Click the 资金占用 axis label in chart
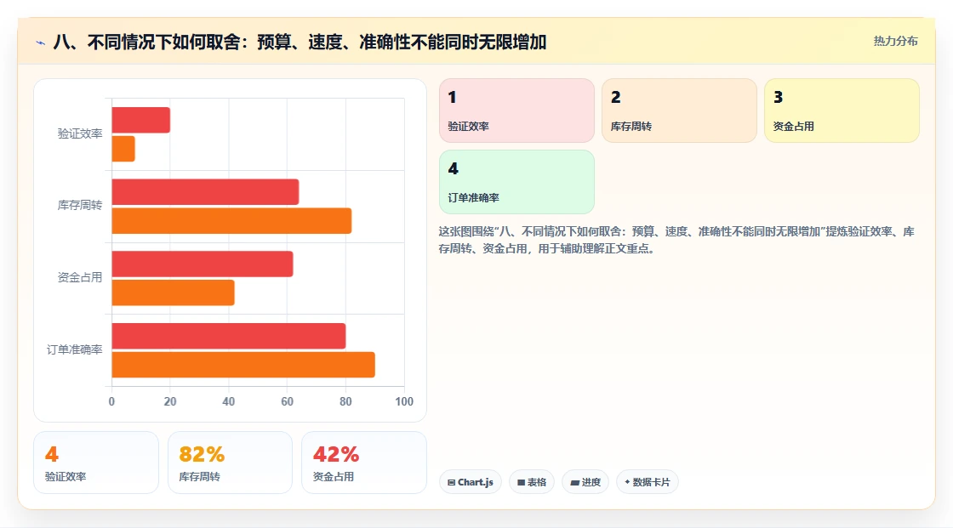The image size is (953, 528). point(80,278)
